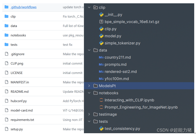
Task: Click file icon beside MANIFEST.in
Action: coord(6,82)
